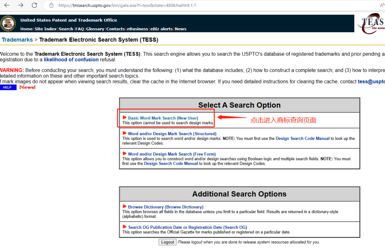Select Glossary in the USPTO navigation

95,29
